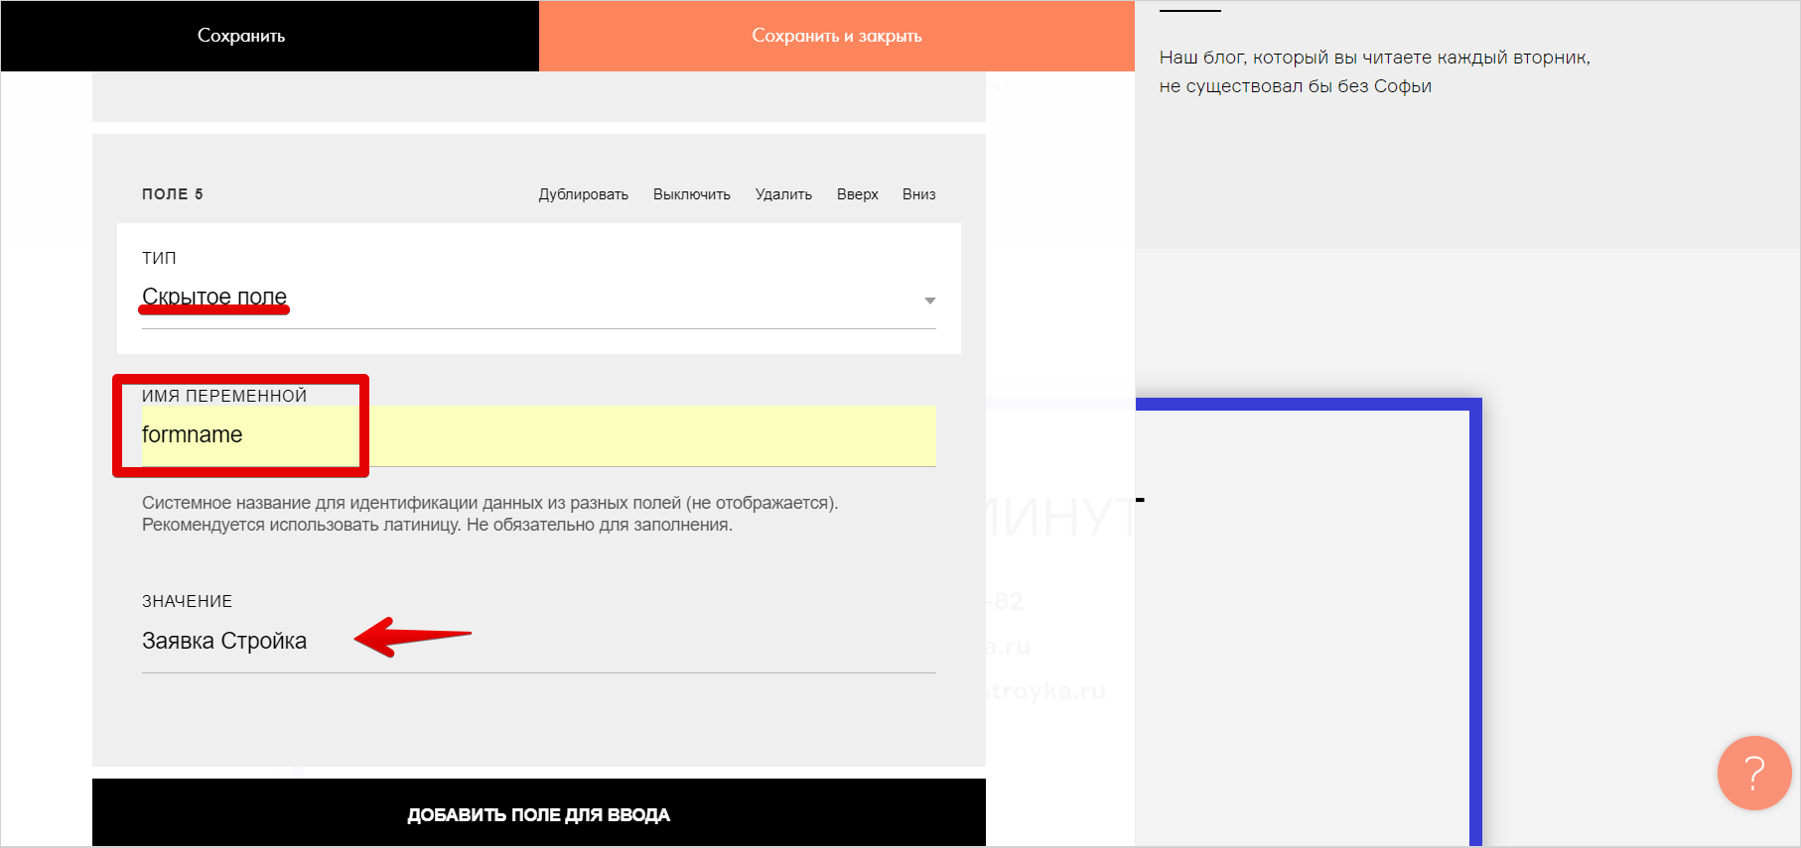1801x848 pixels.
Task: Click the ЗНАЧЕНИЕ label
Action: click(x=187, y=601)
